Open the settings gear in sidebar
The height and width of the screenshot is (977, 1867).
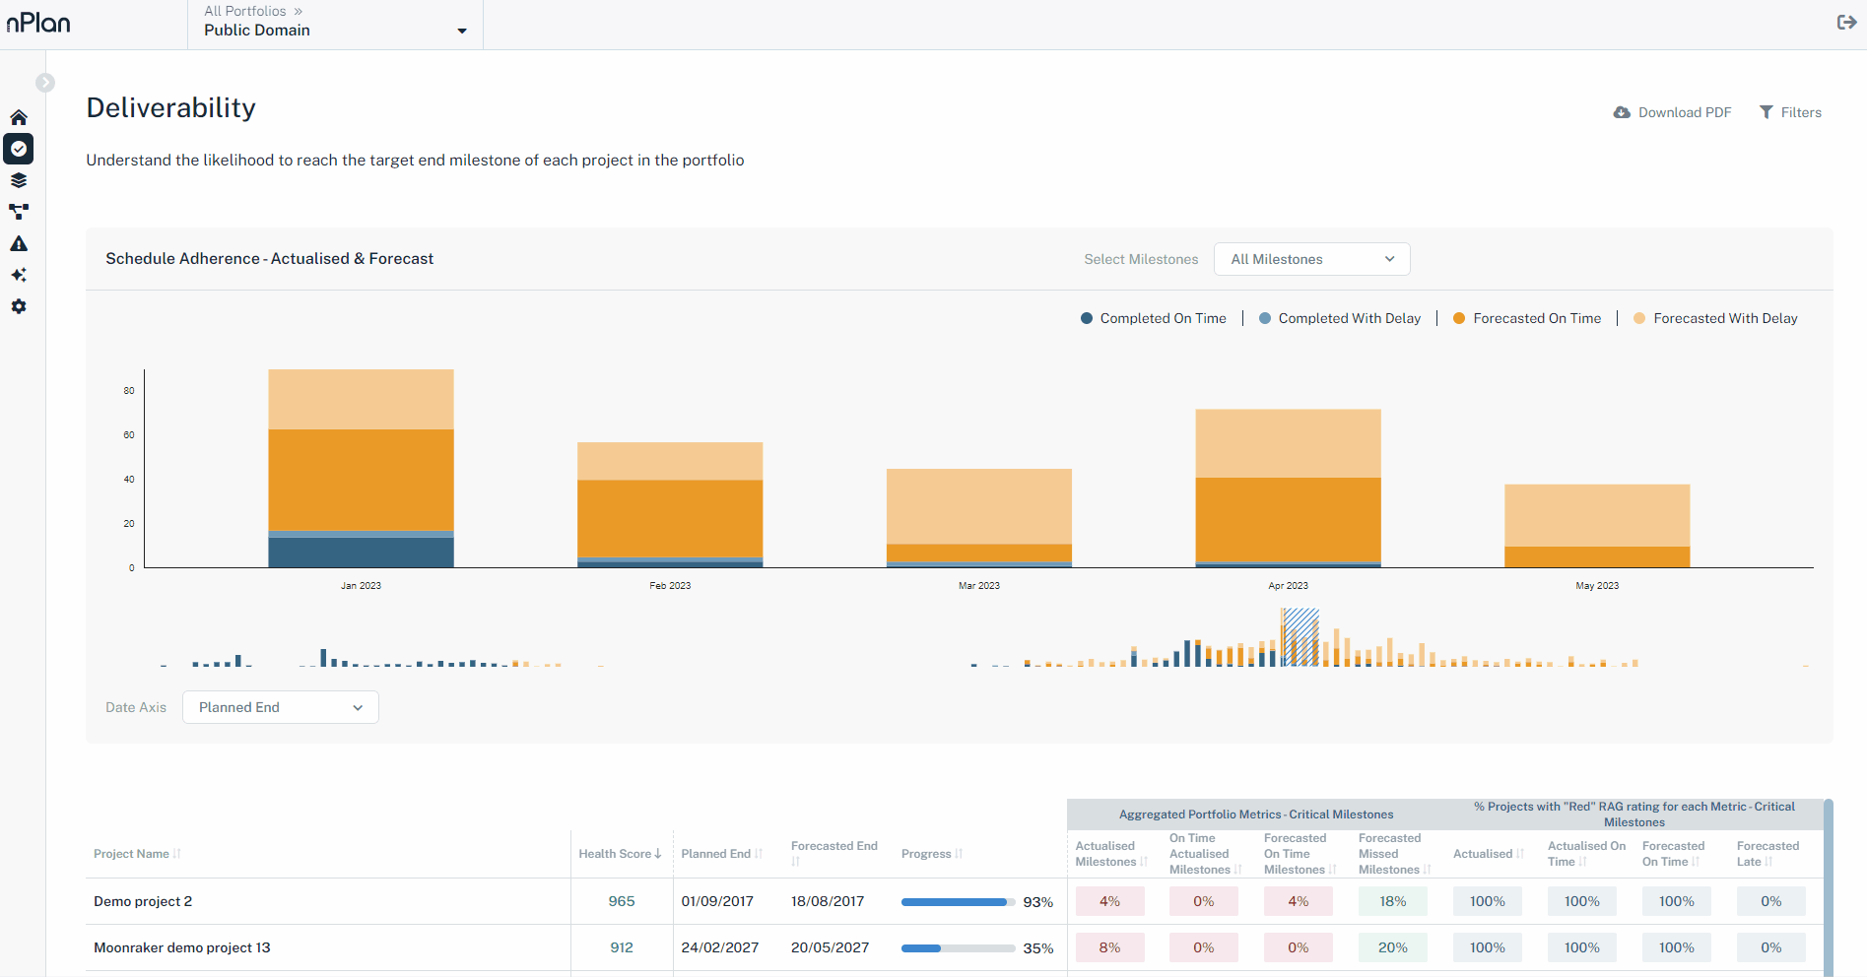pyautogui.click(x=19, y=306)
